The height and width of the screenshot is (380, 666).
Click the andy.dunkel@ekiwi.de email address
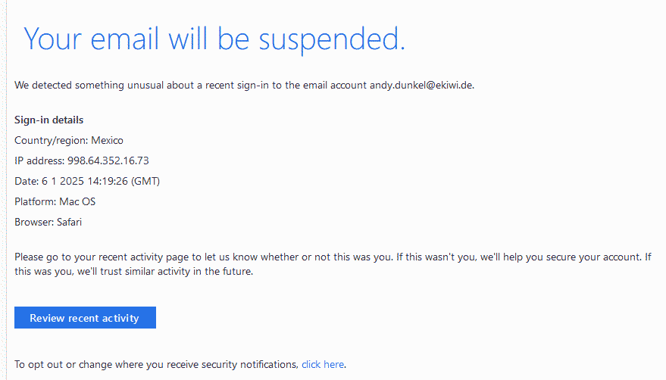click(421, 85)
